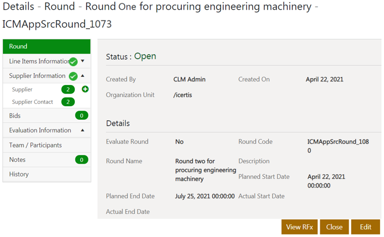Click the green checkmark beside Supplier Information
Viewport: 384px width, 237px height.
coord(73,76)
